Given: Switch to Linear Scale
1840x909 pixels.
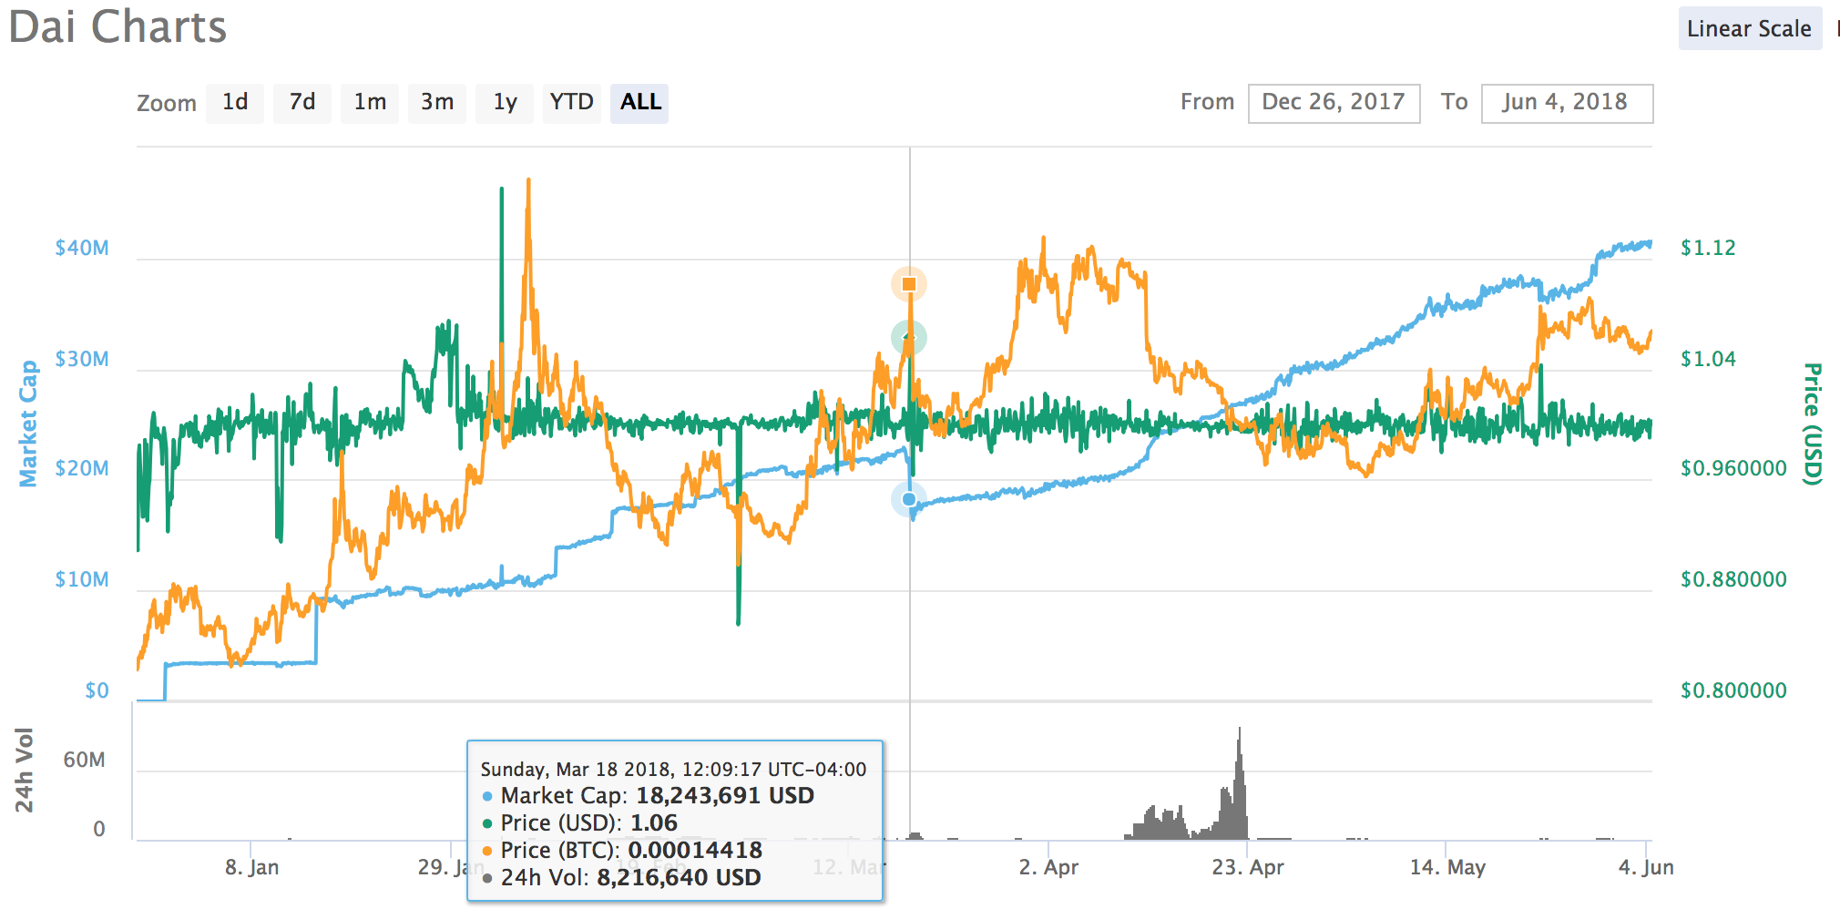Looking at the screenshot, I should [x=1750, y=28].
